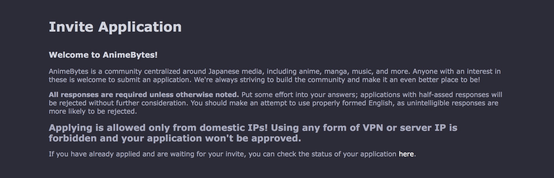Click the 'forbidden and your application won't be approved' line
Image resolution: width=554 pixels, height=178 pixels.
point(175,138)
